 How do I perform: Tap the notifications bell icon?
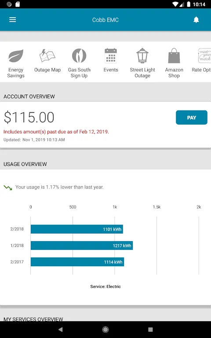(196, 20)
